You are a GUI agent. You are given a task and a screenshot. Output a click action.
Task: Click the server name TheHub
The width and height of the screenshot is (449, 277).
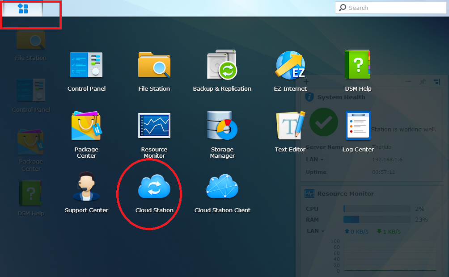coord(381,147)
